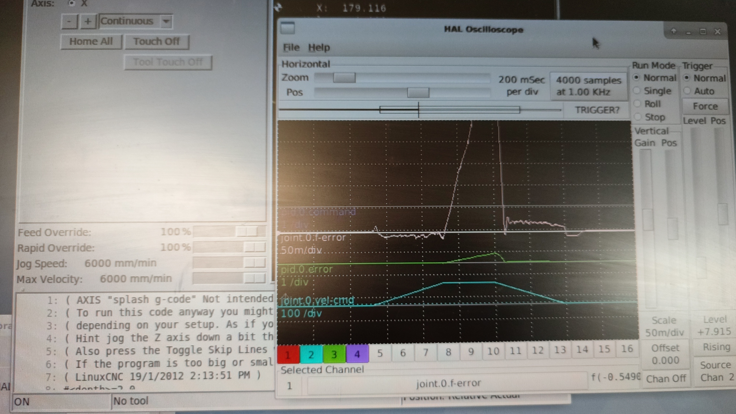Image resolution: width=736 pixels, height=414 pixels.
Task: Click the Home All button
Action: click(x=91, y=41)
